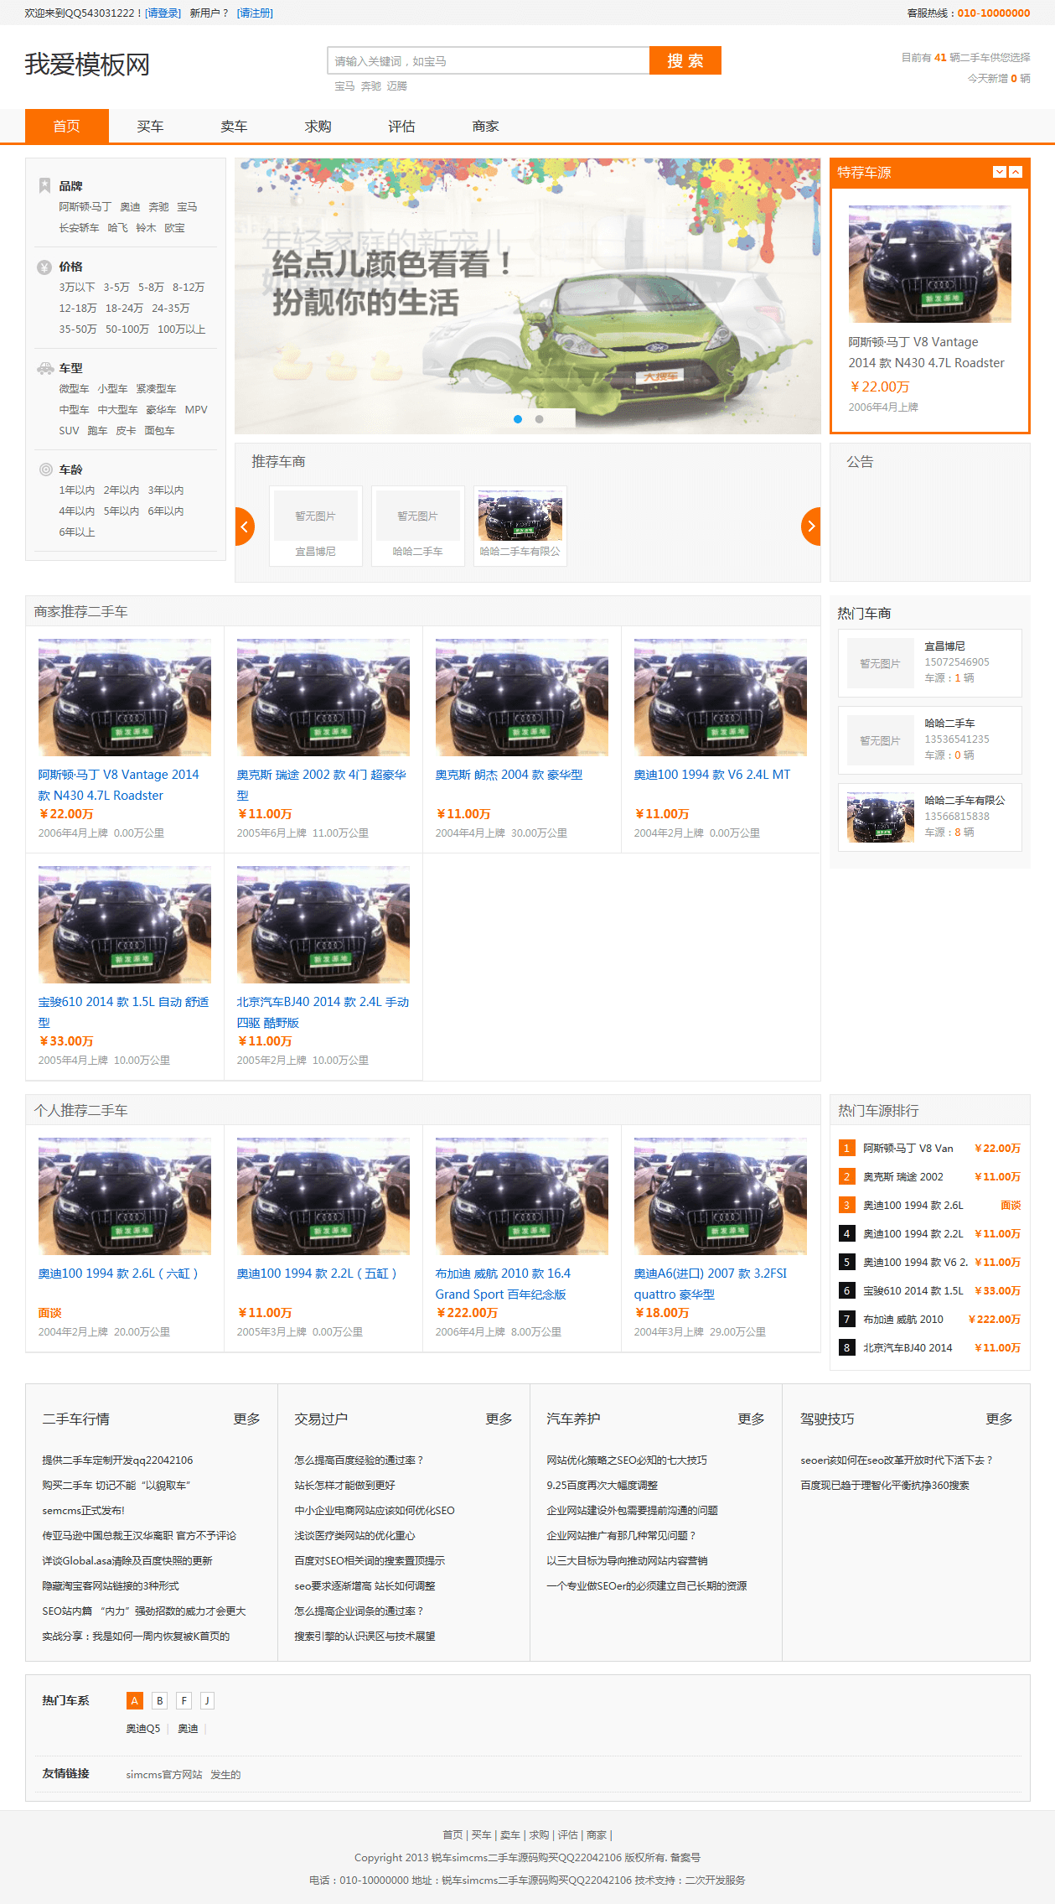Click the car icon beside 车型
Image resolution: width=1055 pixels, height=1904 pixels.
point(45,368)
